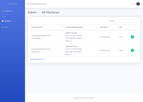Click the Machines table icon in sidebar
The width and height of the screenshot is (143, 102).
[3, 21]
